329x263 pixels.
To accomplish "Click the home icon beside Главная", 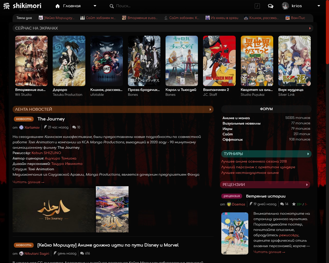I will click(x=58, y=6).
